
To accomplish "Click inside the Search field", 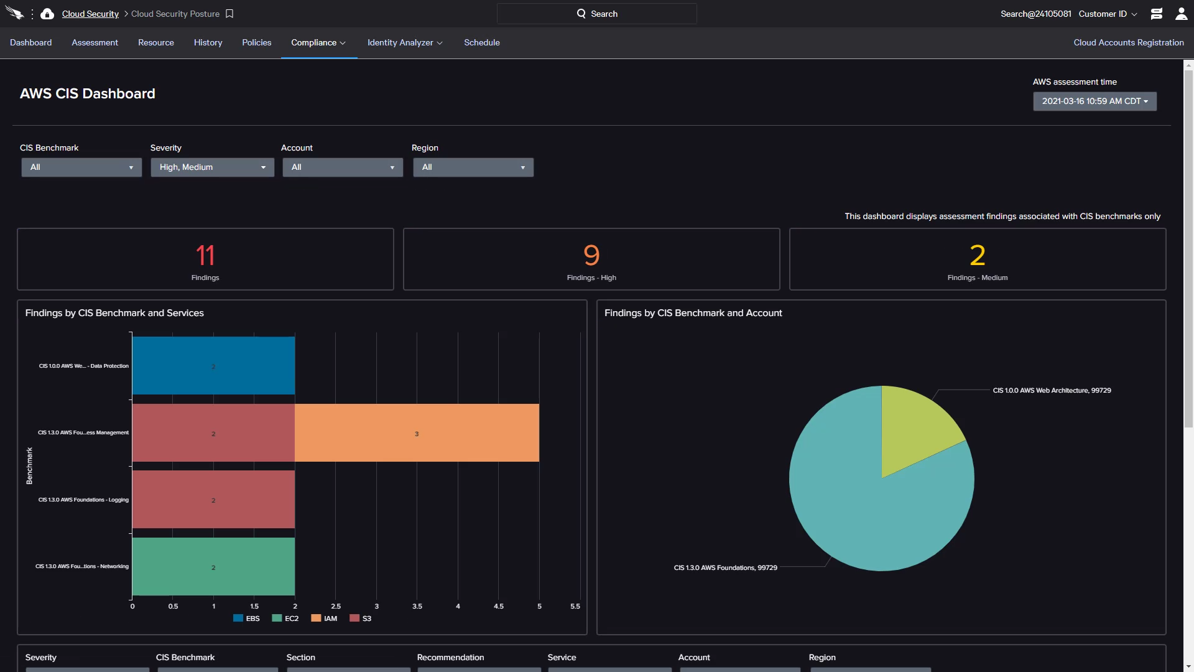I will point(597,14).
